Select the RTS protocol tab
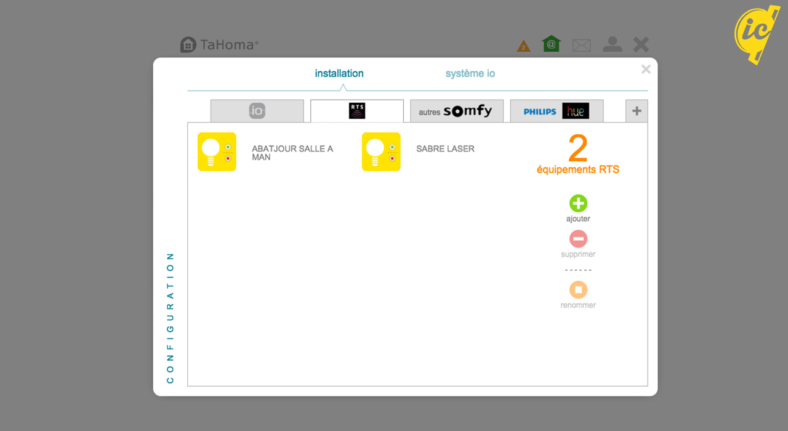788x431 pixels. (357, 111)
